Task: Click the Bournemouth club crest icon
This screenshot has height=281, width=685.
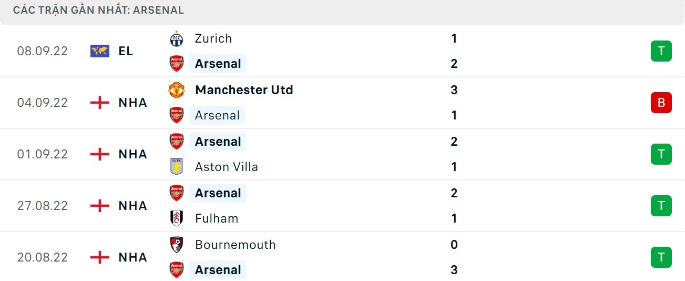Action: tap(177, 245)
